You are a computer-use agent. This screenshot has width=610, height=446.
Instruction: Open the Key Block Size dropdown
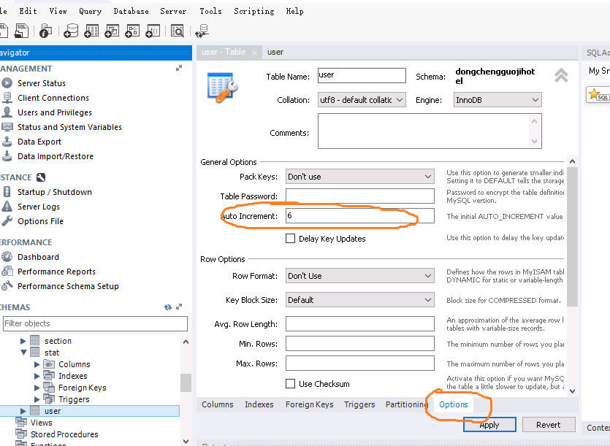(x=360, y=300)
